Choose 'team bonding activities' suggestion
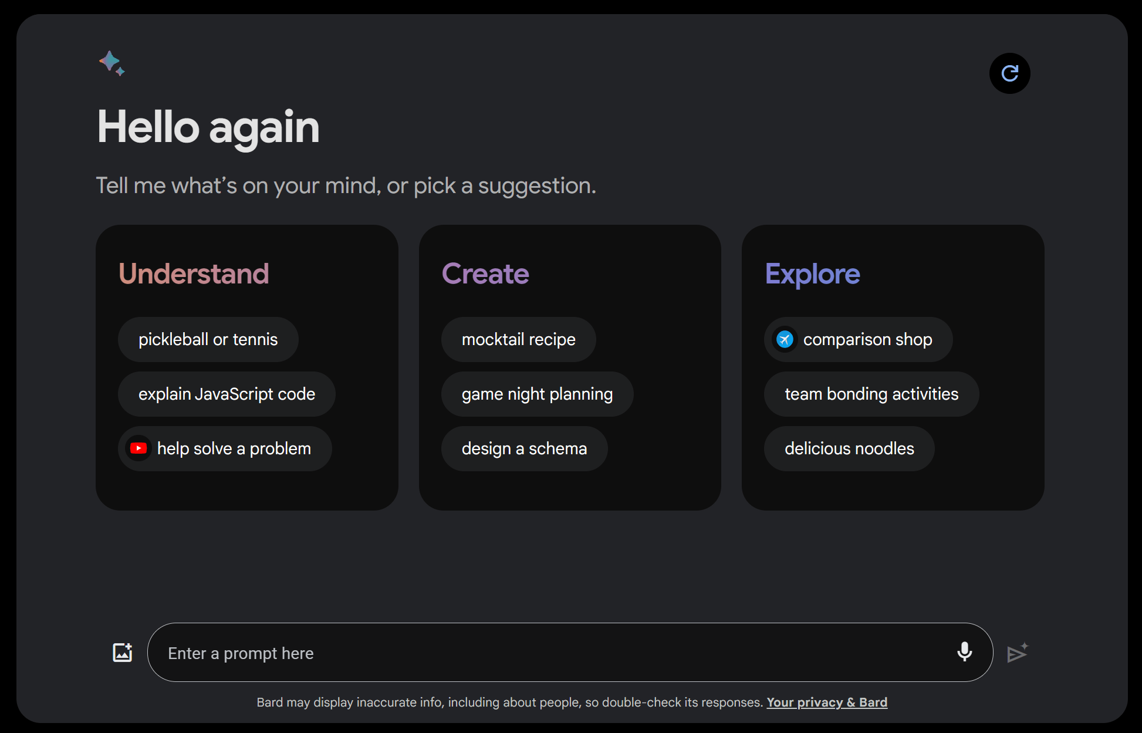 pyautogui.click(x=871, y=394)
